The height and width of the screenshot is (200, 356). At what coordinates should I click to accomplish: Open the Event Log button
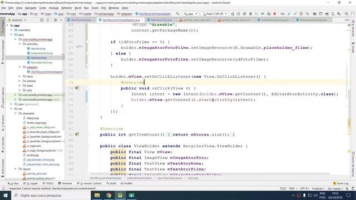coord(341,183)
